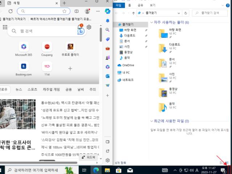Click the Edge split screen icon

pyautogui.click(x=76, y=11)
